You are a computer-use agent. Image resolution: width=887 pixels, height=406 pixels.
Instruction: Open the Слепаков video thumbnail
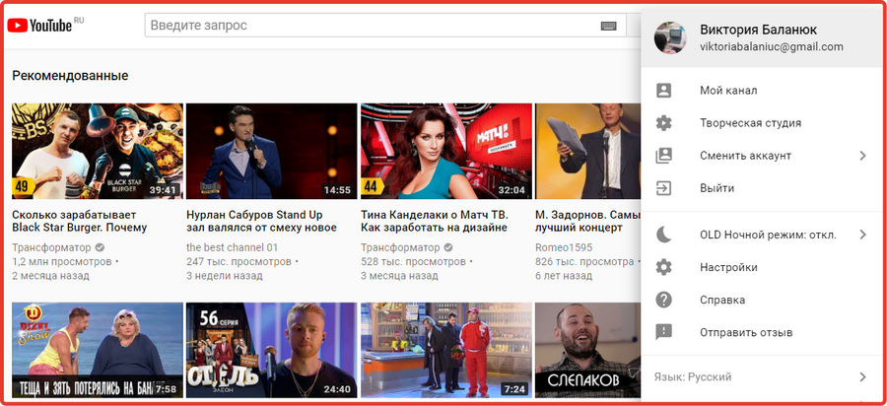[588, 351]
